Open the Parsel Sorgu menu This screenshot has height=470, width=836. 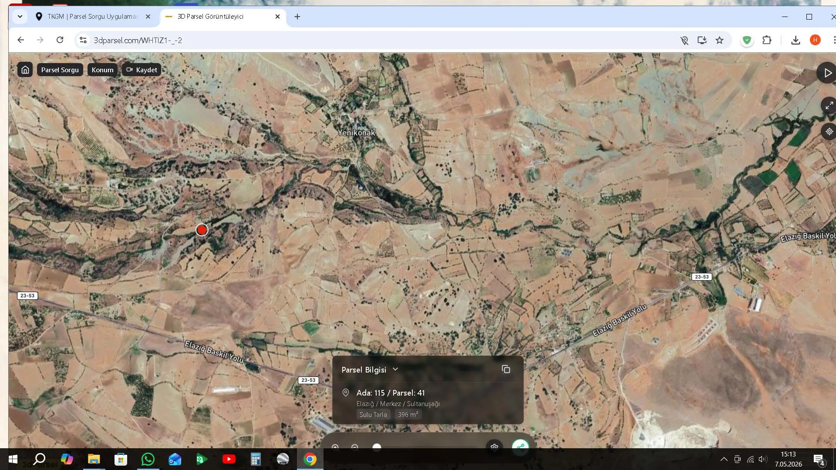(x=60, y=70)
